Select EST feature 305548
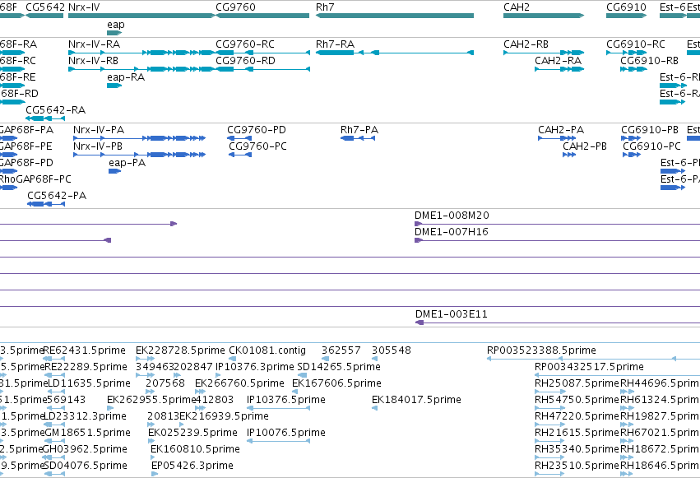The image size is (700, 478). [375, 359]
